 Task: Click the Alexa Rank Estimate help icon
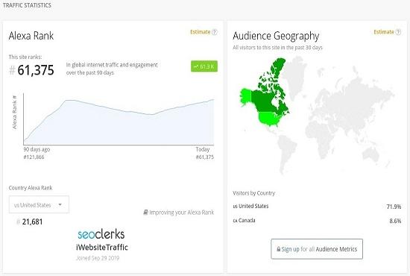coord(215,32)
